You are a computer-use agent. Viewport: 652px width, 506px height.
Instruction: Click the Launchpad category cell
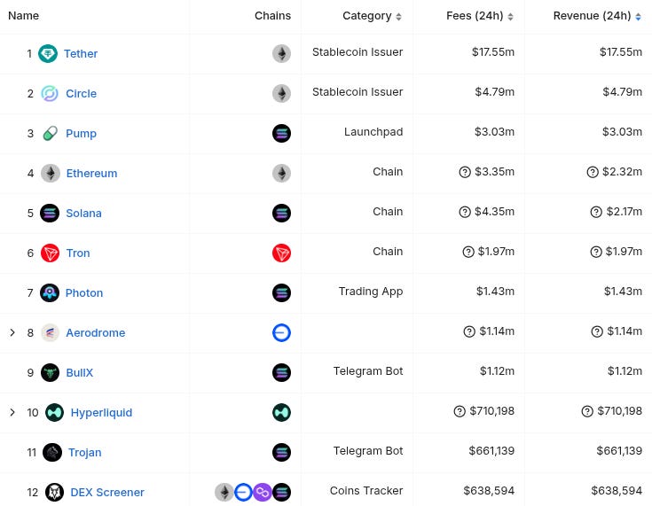pos(373,132)
